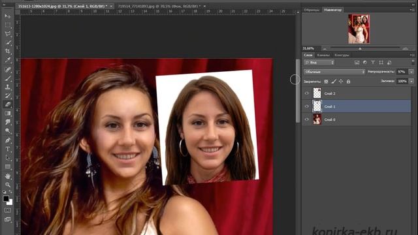Image resolution: width=418 pixels, height=235 pixels.
Task: Select the Pen tool
Action: click(8, 140)
